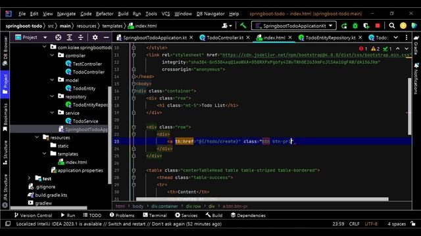Open Project panel settings gear
The image size is (421, 236).
95,37
